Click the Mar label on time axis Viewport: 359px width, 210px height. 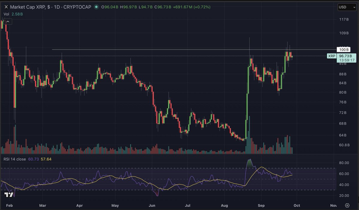click(42, 206)
